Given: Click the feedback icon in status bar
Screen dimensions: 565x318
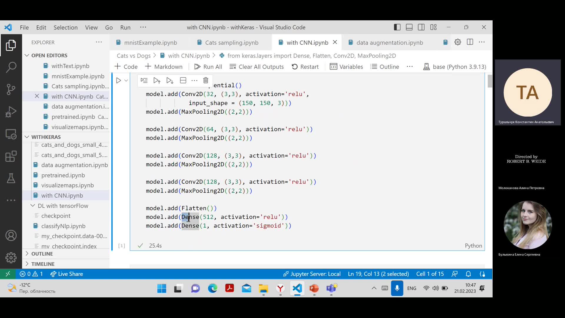Looking at the screenshot, I should 455,274.
